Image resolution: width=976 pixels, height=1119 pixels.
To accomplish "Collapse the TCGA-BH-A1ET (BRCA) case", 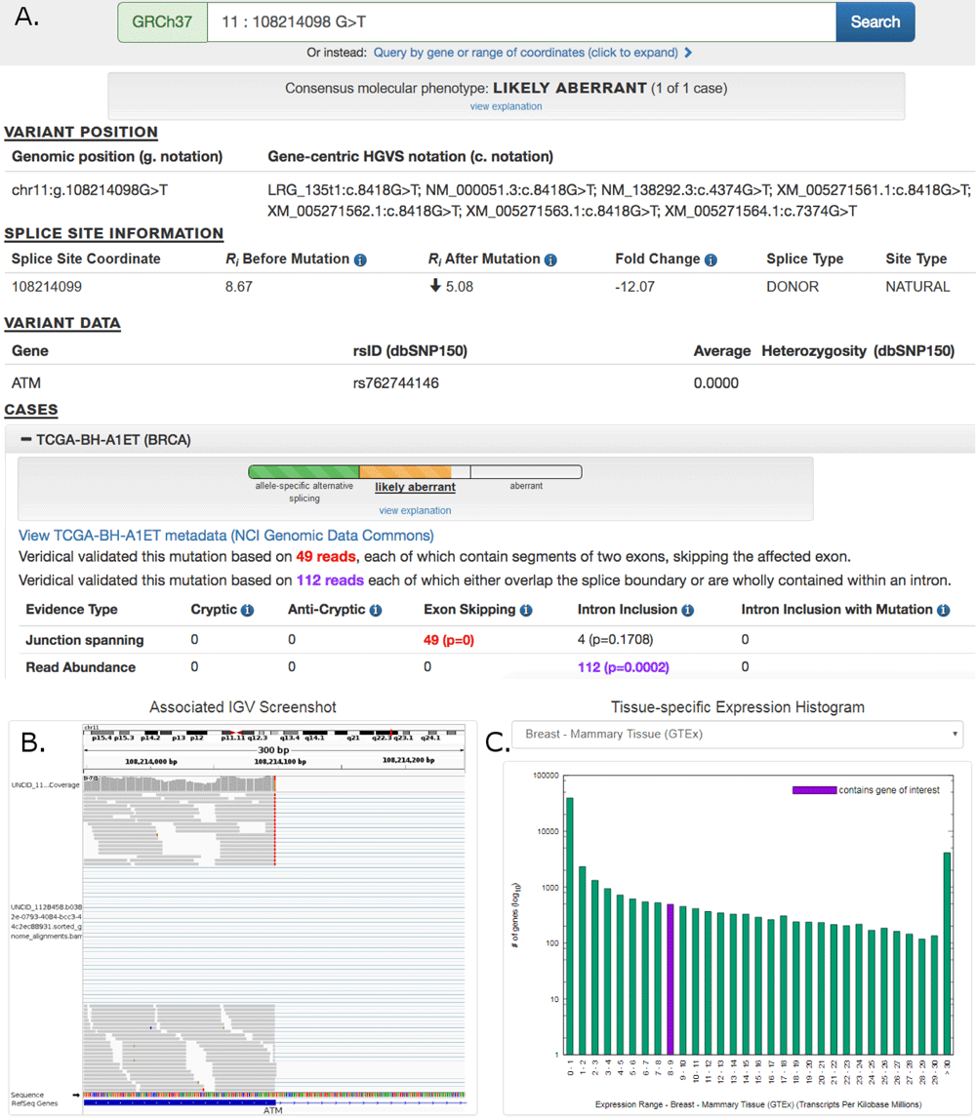I will [x=26, y=440].
